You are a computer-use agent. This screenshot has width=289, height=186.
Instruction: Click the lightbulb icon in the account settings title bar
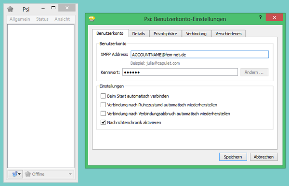(x=92, y=19)
